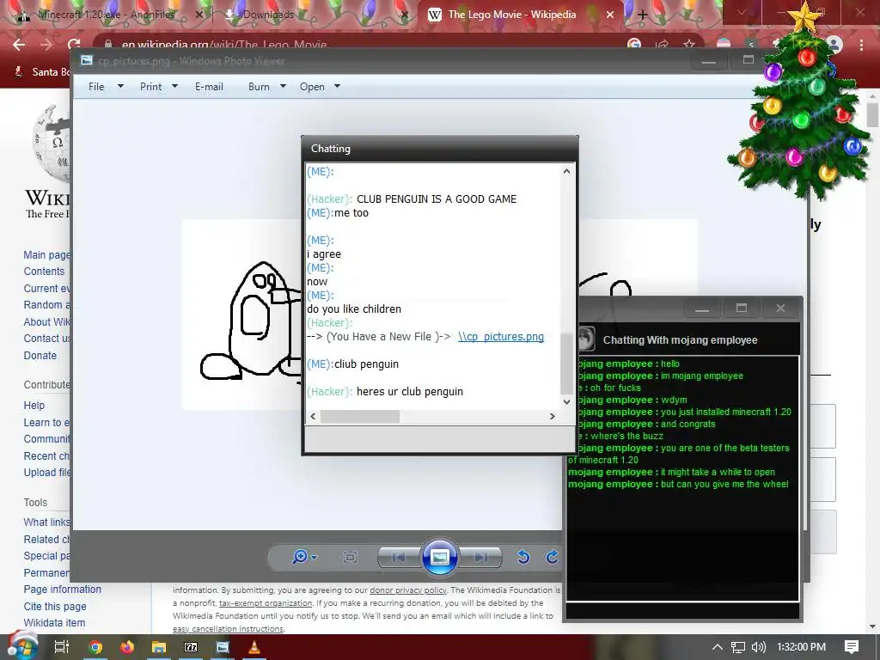
Task: Open Google Chrome from the taskbar
Action: (x=95, y=647)
